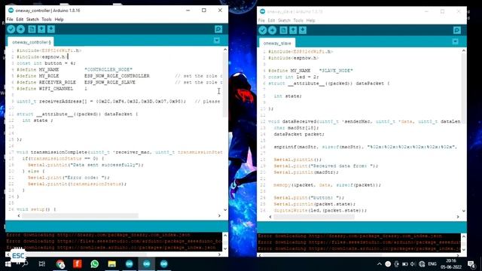Image resolution: width=482 pixels, height=271 pixels.
Task: Click down arrow of controller editor vertical scrollbar
Action: 225,210
